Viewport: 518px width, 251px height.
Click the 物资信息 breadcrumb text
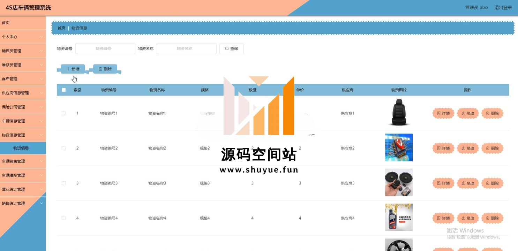point(79,28)
